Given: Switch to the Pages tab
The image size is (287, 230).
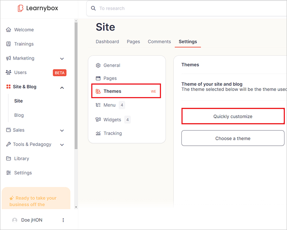Looking at the screenshot, I should pos(133,42).
